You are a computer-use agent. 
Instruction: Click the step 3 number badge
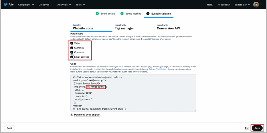[x=148, y=14]
